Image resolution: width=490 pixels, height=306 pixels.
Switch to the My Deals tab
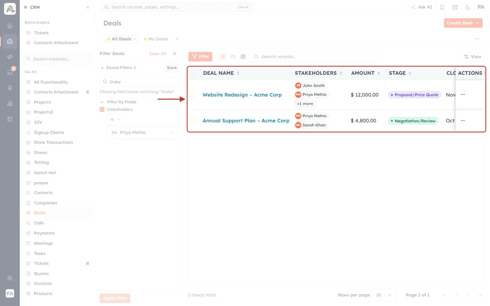coord(156,39)
